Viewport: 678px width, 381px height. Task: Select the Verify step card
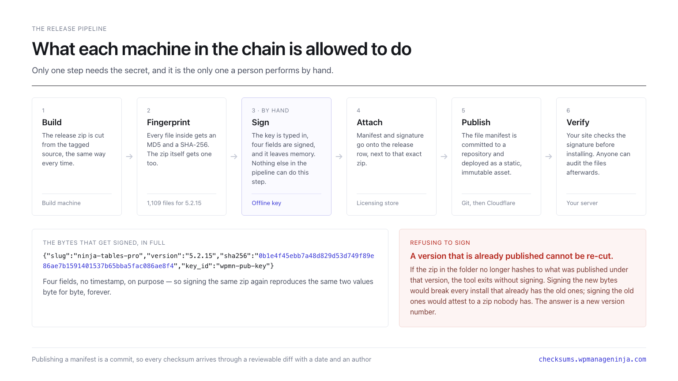tap(601, 157)
